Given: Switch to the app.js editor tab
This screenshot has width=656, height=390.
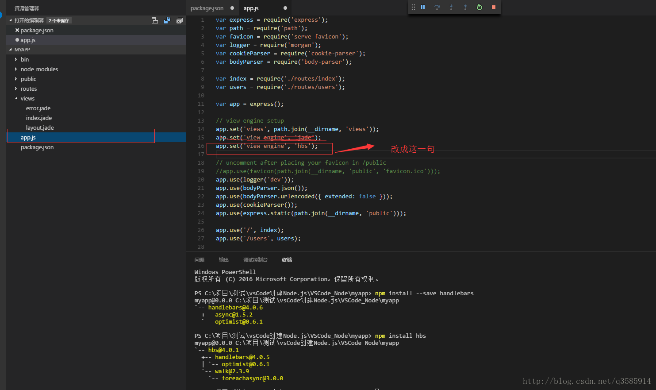Looking at the screenshot, I should (x=265, y=8).
